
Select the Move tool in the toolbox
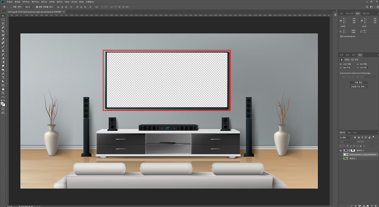(3, 16)
